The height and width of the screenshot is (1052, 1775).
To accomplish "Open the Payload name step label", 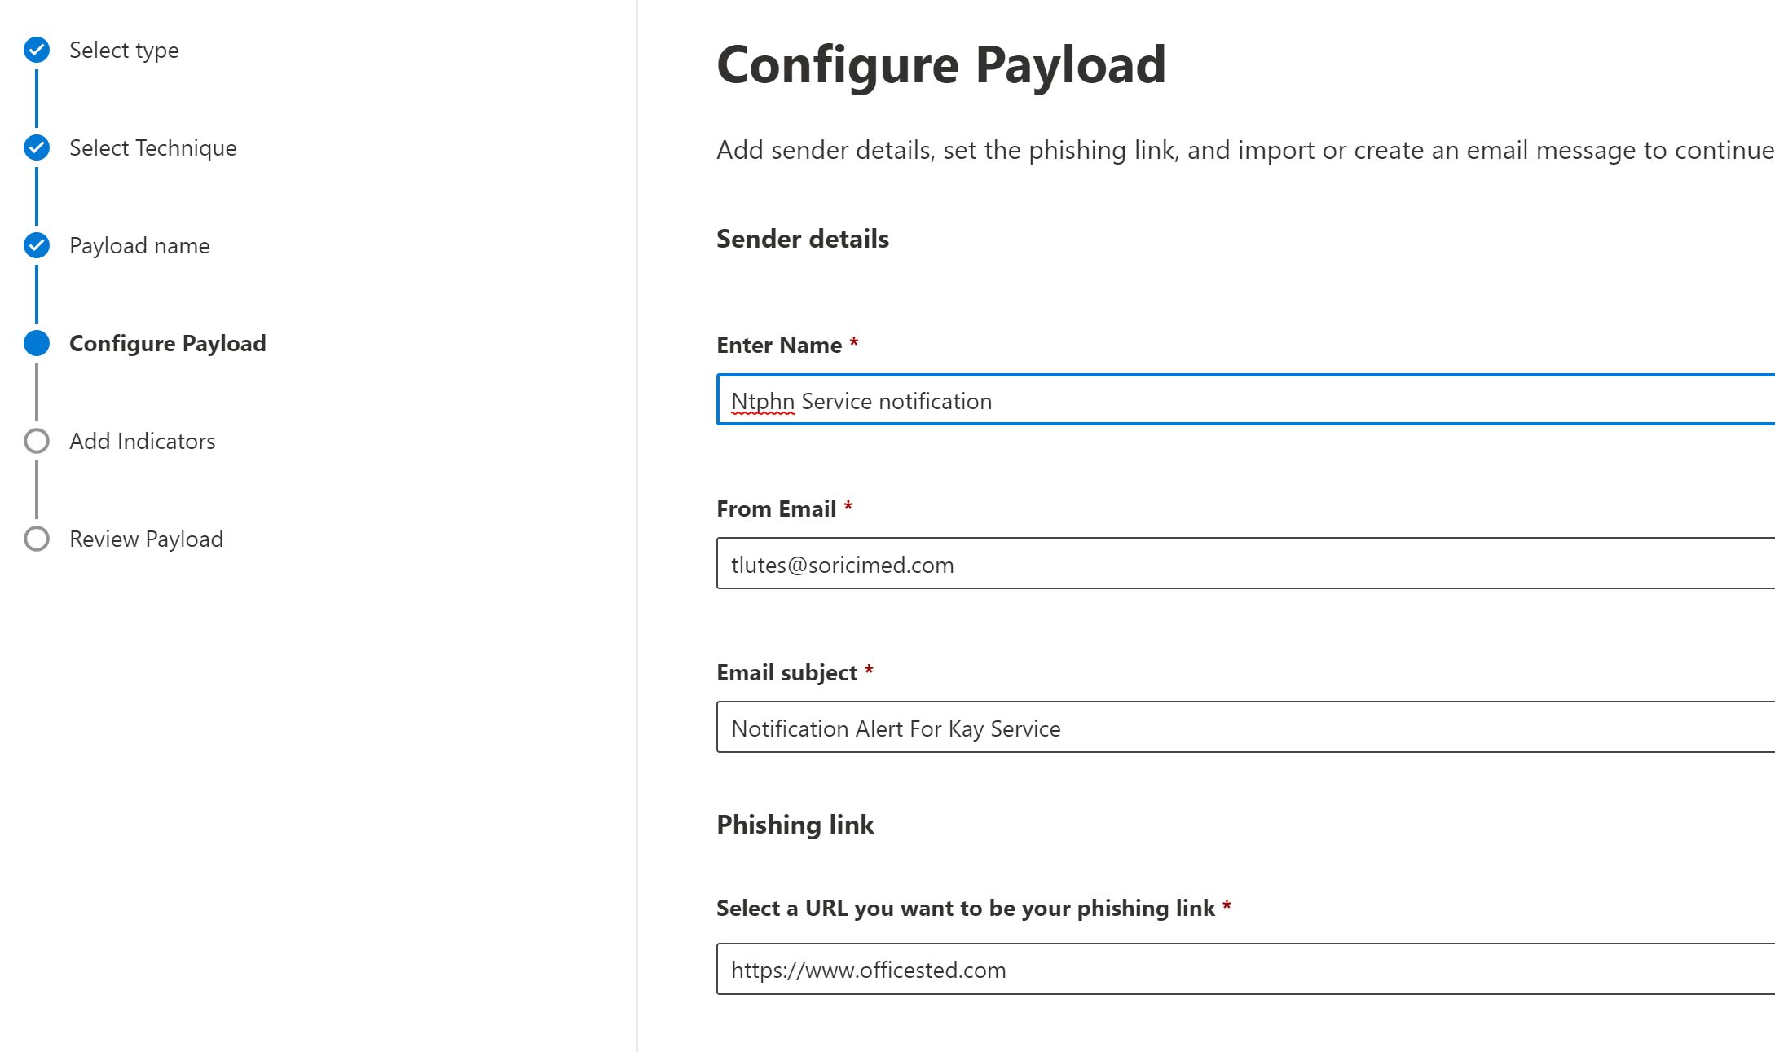I will point(139,246).
